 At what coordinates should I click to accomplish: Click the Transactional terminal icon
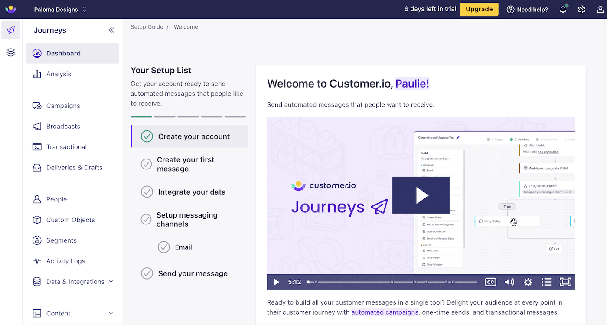[37, 147]
